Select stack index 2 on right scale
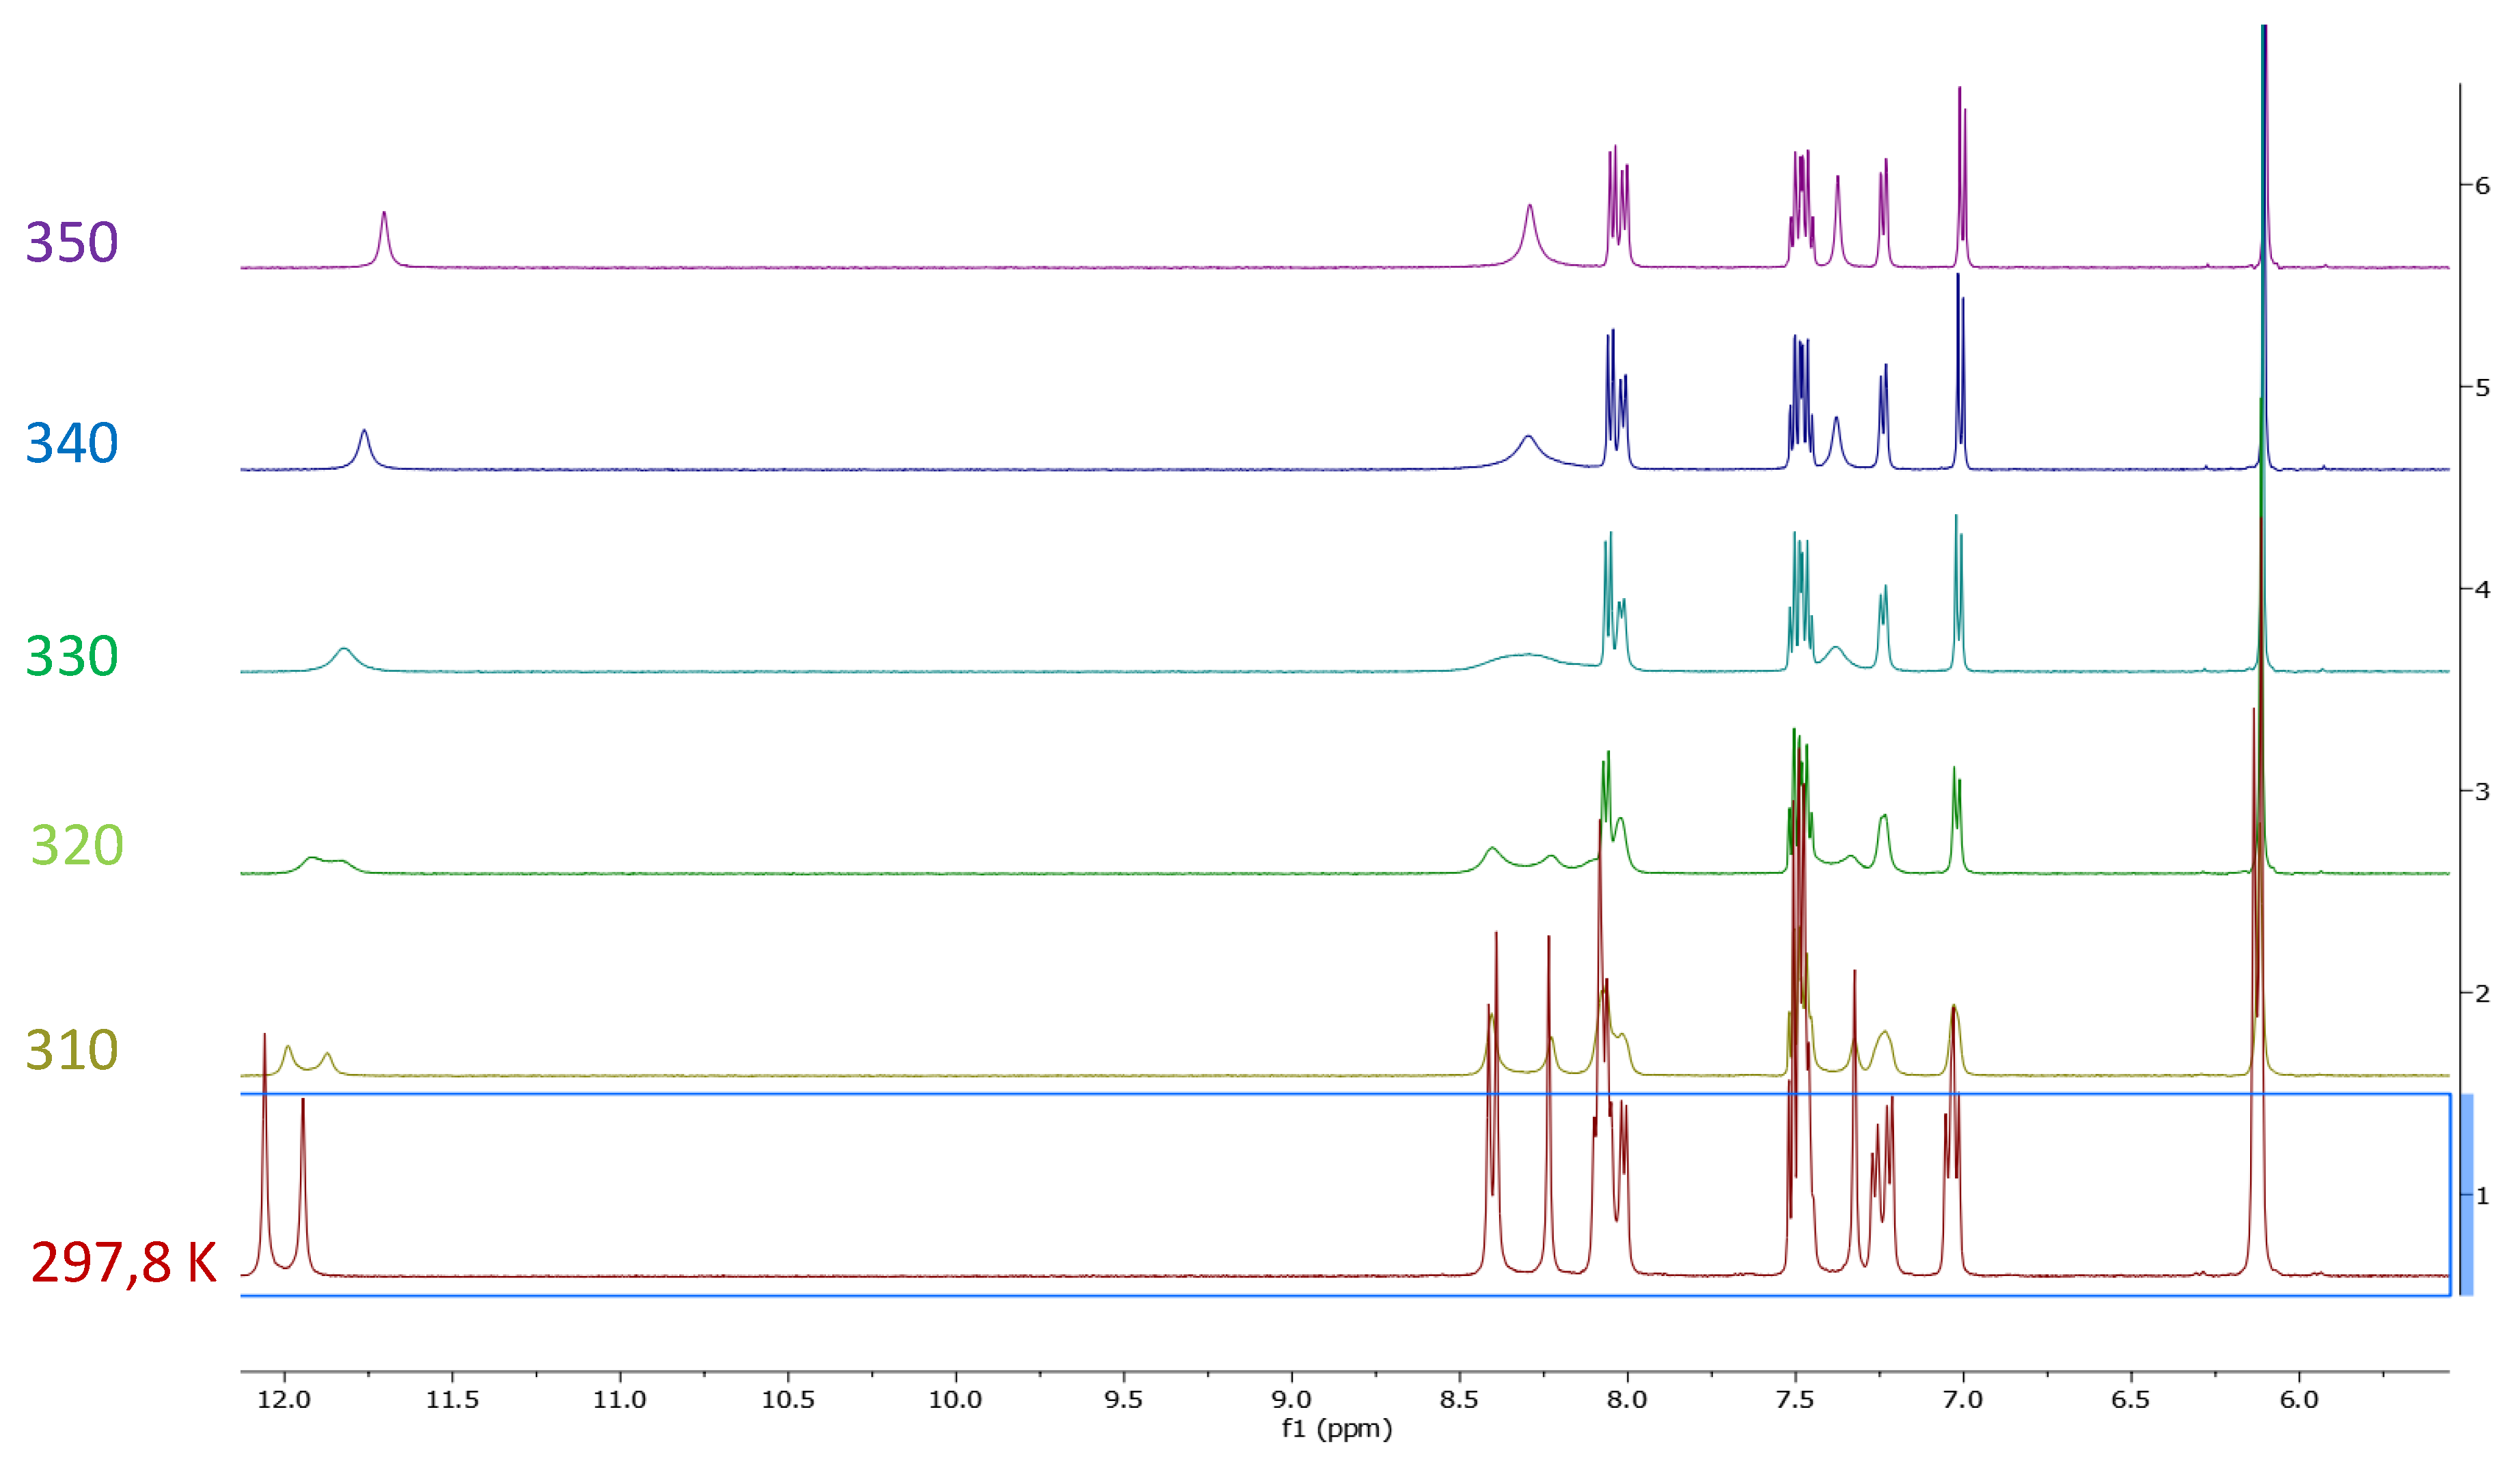Viewport: 2520px width, 1472px height. (2482, 993)
